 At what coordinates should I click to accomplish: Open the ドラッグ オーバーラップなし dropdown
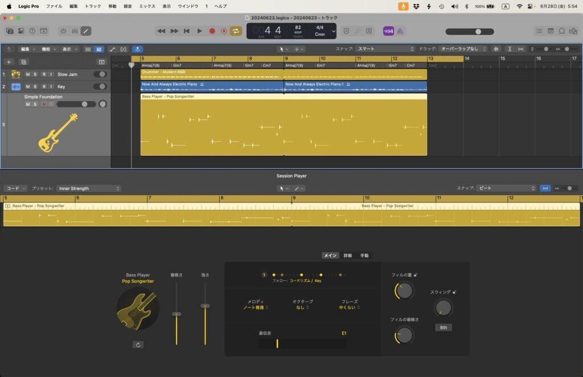coord(463,49)
